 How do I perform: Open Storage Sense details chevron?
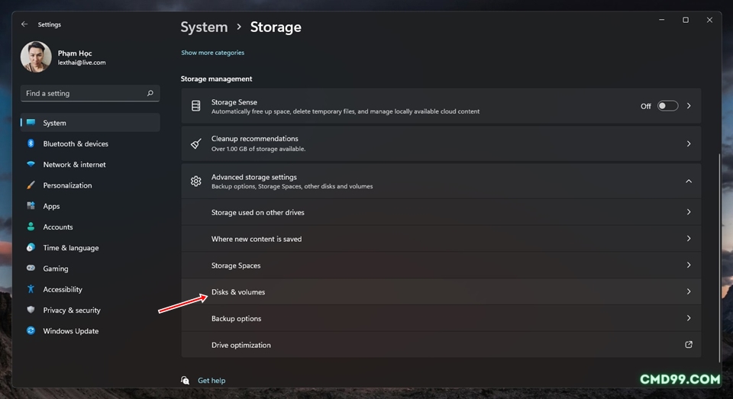point(689,106)
